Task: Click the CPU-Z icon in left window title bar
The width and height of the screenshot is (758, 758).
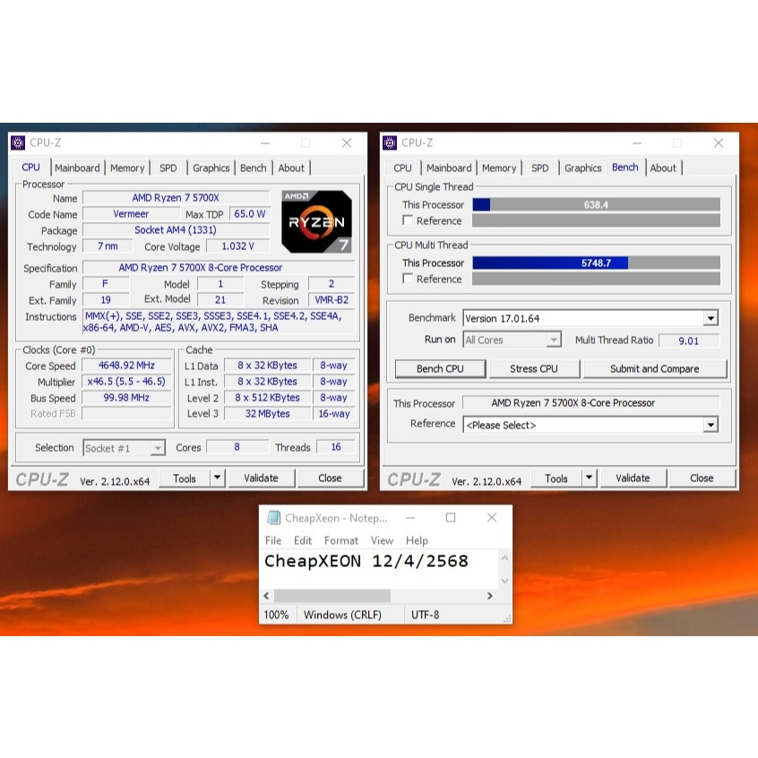Action: pyautogui.click(x=18, y=143)
